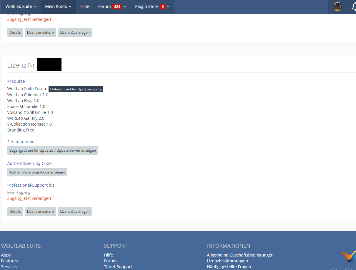356x270 pixels.
Task: Click Lizenz erweitern below Authentifizierung-Code section
Action: [40, 212]
